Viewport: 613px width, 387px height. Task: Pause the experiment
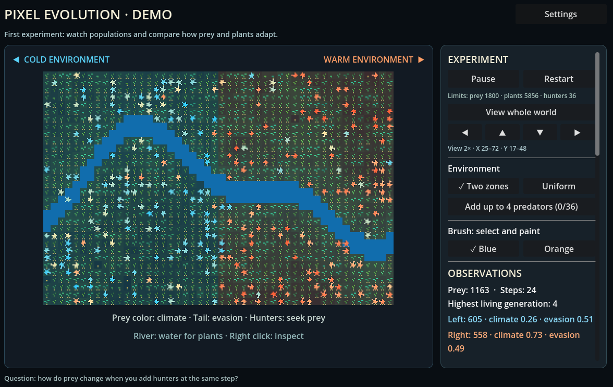coord(484,79)
